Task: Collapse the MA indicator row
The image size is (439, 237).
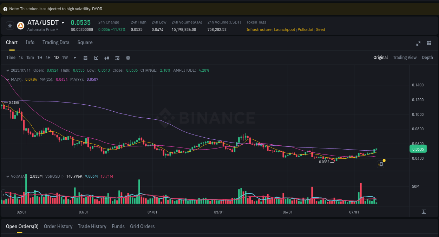Action: coord(7,79)
